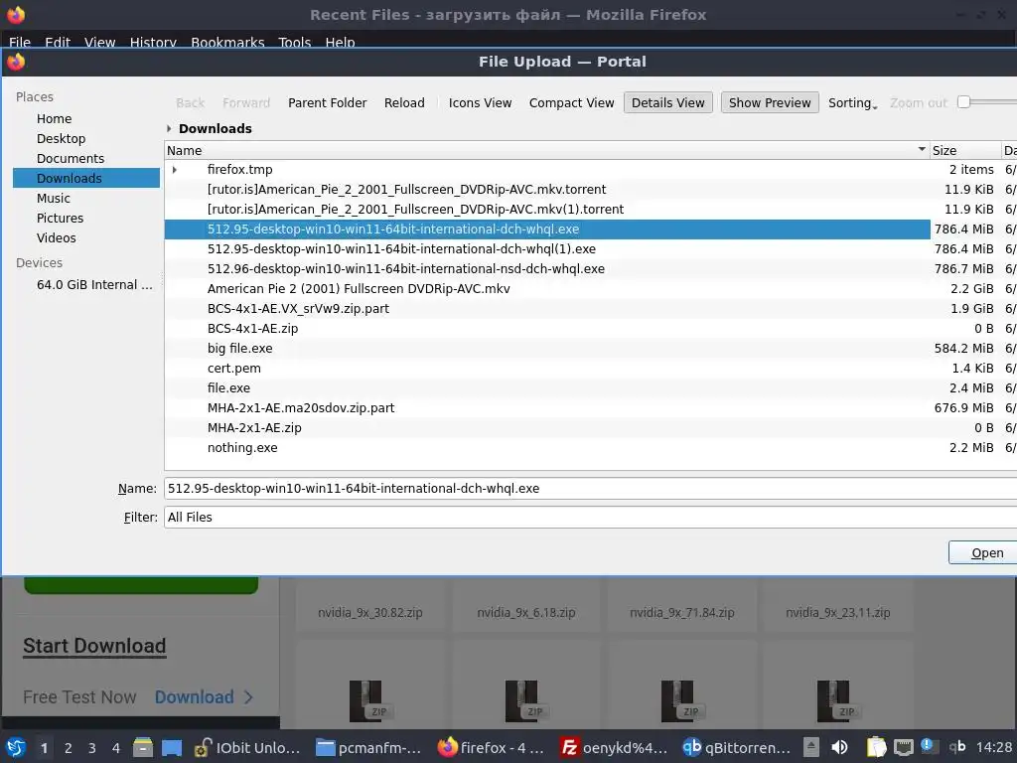
Task: Click into the Name input field
Action: [x=590, y=489]
